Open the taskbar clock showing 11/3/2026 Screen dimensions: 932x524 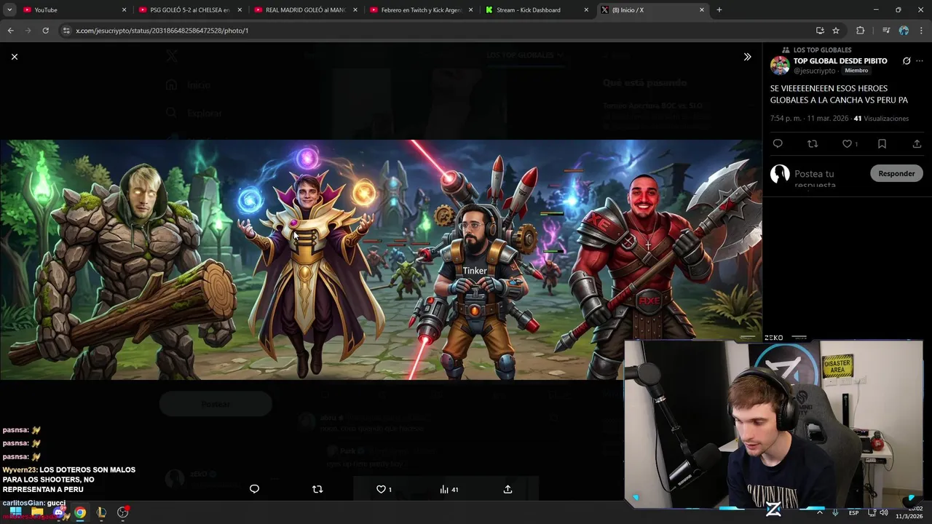(x=909, y=512)
